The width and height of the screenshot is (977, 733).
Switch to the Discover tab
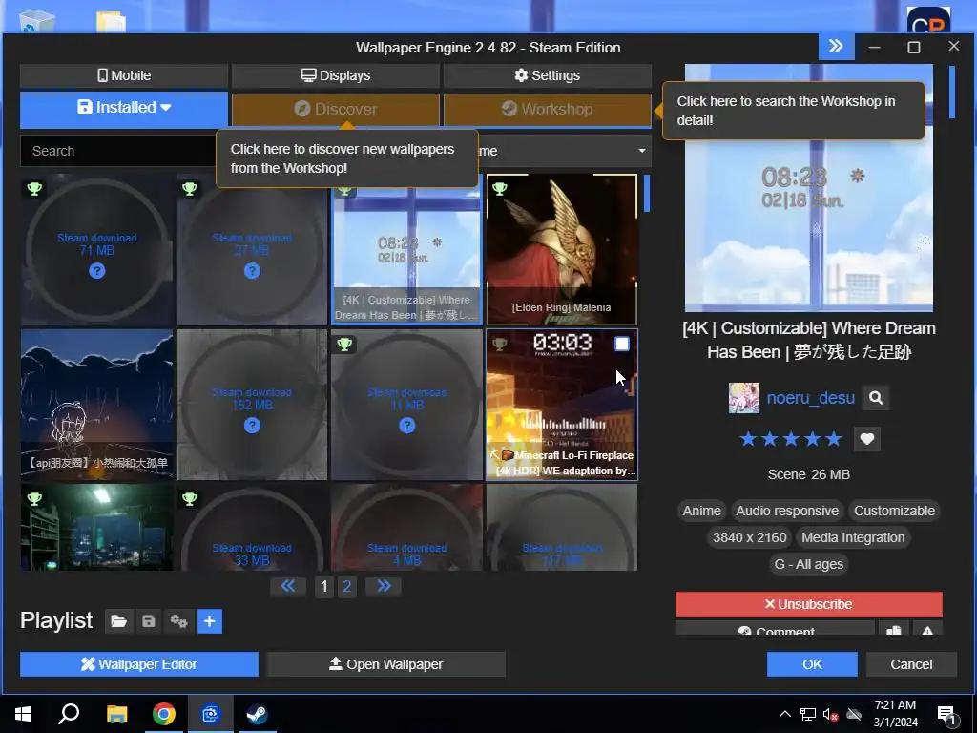click(x=336, y=109)
